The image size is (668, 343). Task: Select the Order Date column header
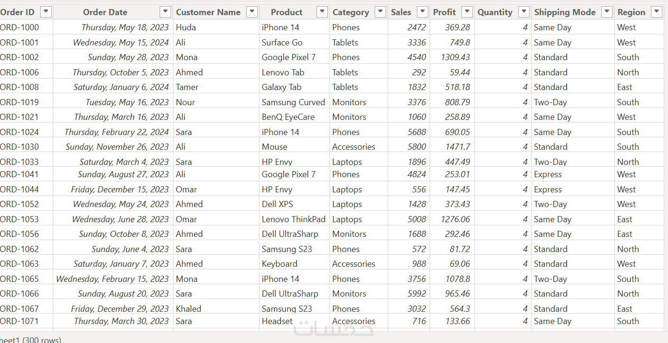point(105,12)
